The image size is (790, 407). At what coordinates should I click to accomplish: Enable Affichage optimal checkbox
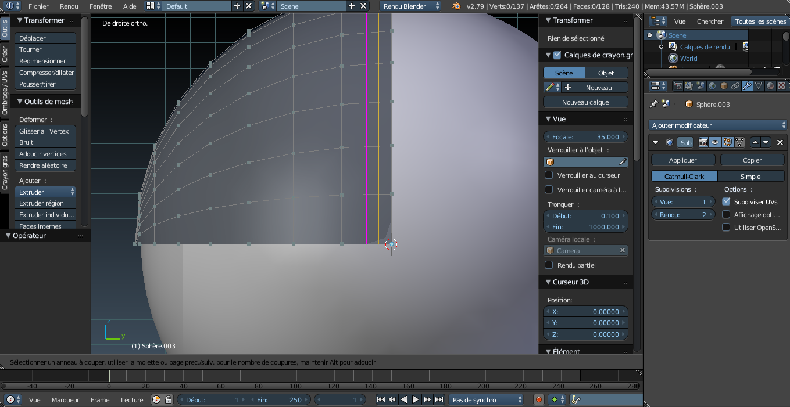(726, 214)
